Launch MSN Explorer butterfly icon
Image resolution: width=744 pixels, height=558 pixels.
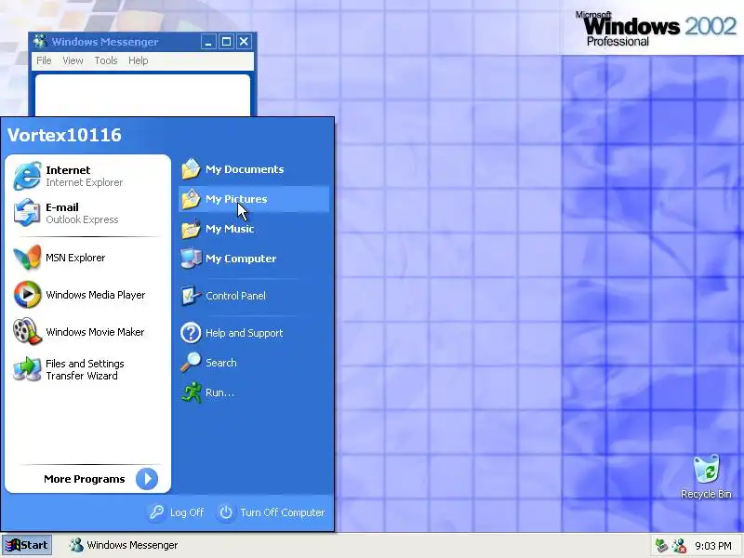pyautogui.click(x=27, y=258)
